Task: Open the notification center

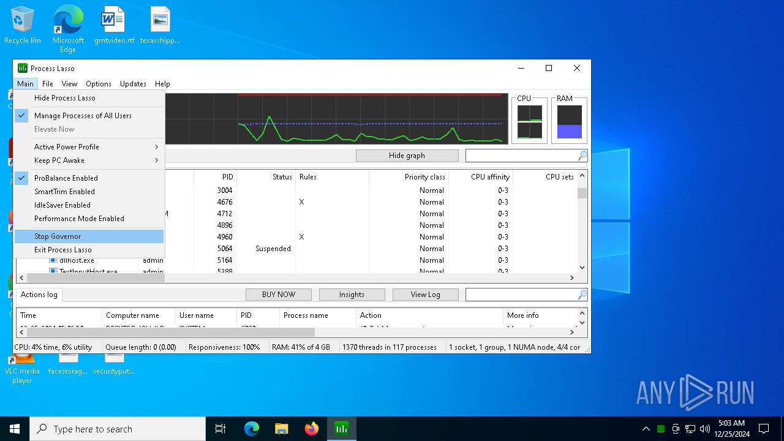Action: tap(764, 429)
